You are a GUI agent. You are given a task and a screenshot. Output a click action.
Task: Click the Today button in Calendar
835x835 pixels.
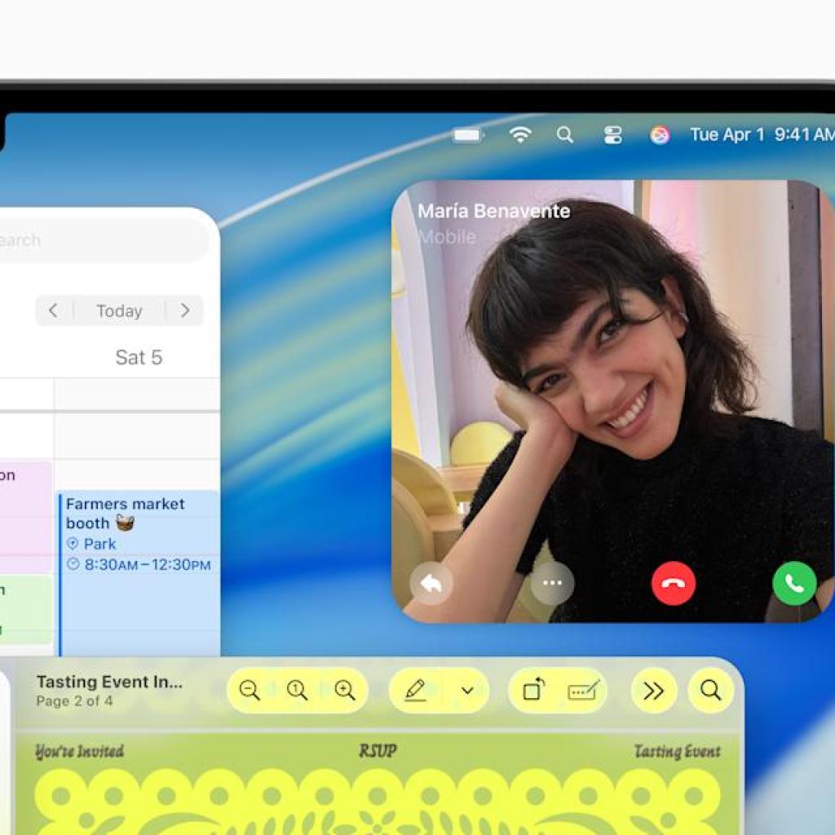[x=119, y=311]
